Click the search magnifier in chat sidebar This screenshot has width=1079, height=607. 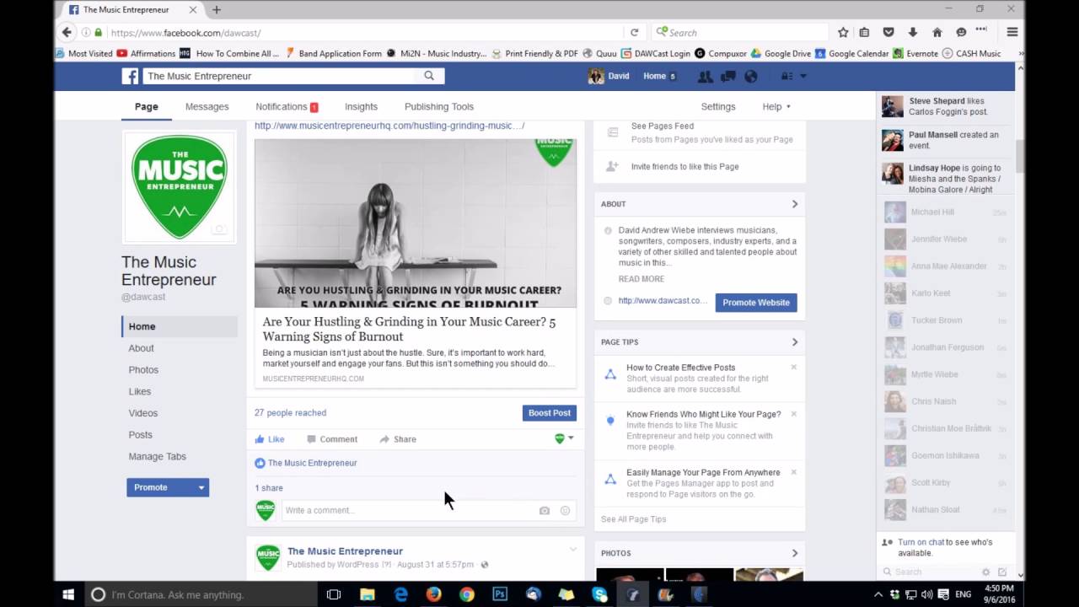point(888,572)
